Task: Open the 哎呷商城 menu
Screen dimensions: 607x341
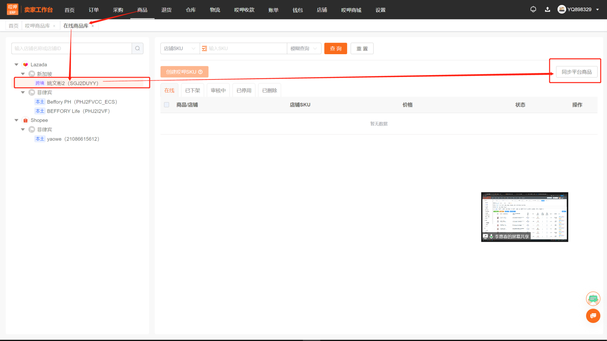Action: click(x=351, y=10)
